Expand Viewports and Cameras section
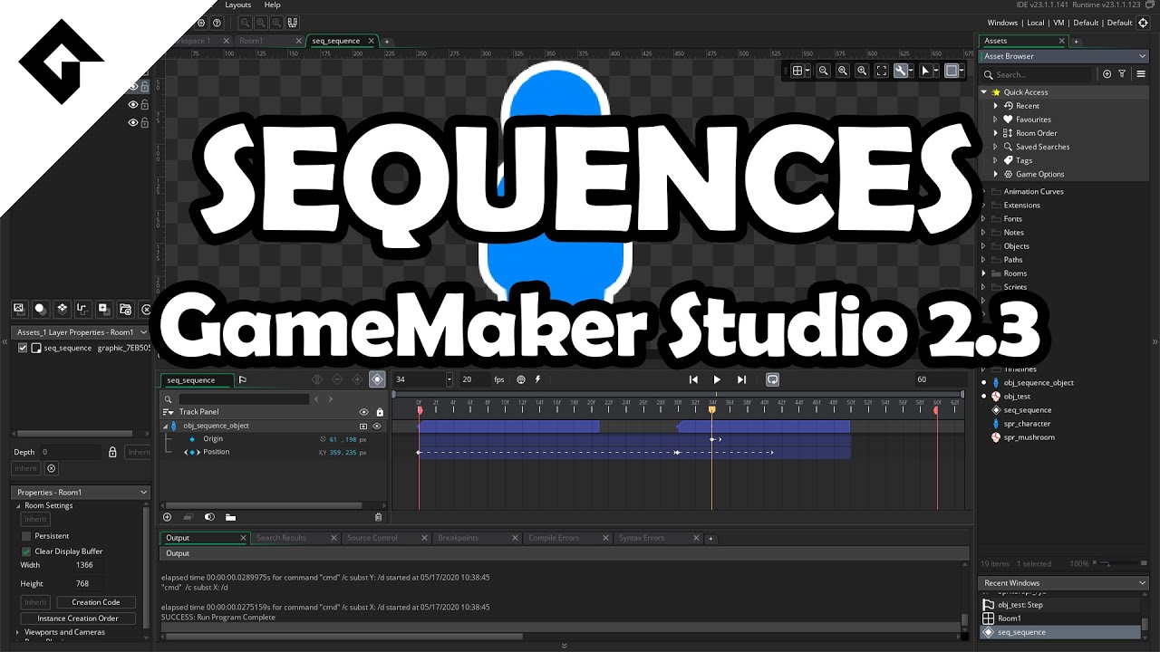Screen dimensions: 1160x652 point(18,632)
